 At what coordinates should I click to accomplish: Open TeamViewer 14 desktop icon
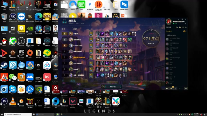click(x=21, y=17)
